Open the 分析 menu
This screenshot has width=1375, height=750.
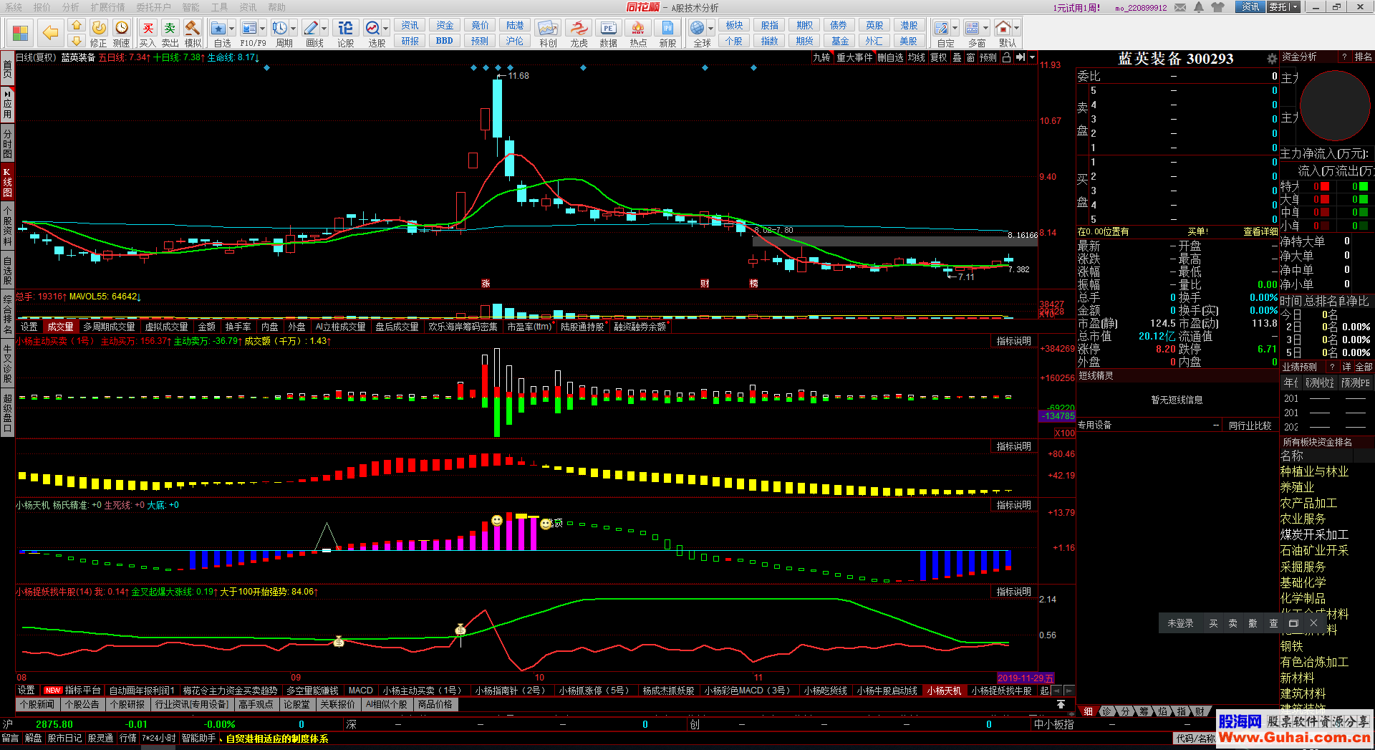point(70,7)
